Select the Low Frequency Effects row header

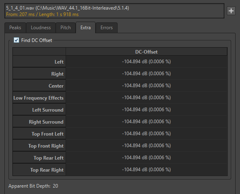coord(39,98)
